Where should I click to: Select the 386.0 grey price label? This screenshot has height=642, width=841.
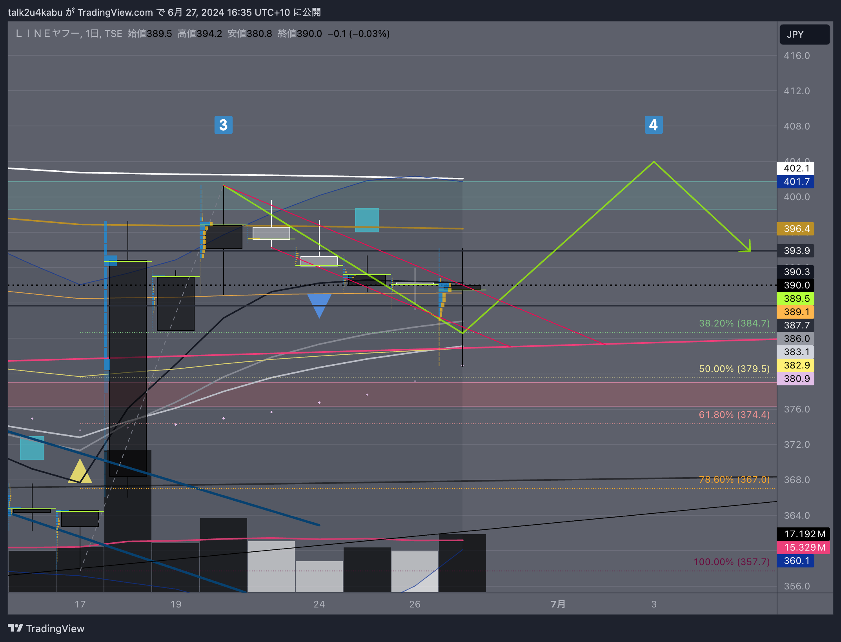795,339
